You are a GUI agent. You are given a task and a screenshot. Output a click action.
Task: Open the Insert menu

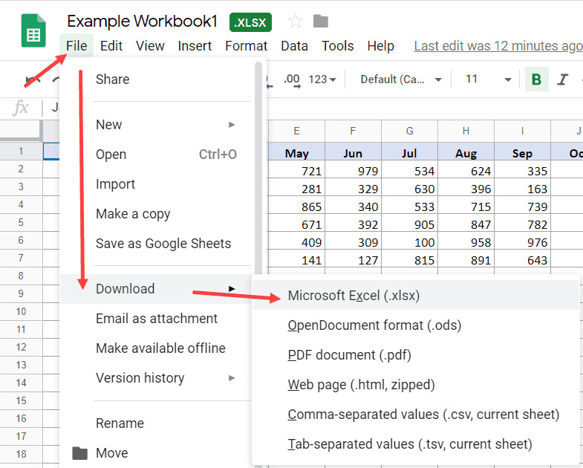pyautogui.click(x=195, y=46)
